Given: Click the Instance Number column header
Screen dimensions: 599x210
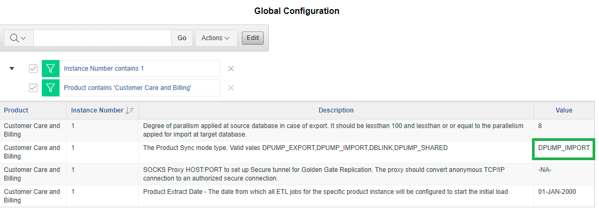Looking at the screenshot, I should (97, 110).
